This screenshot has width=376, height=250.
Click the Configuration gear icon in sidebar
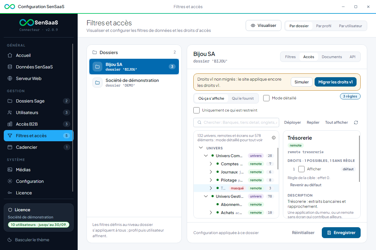(10, 181)
